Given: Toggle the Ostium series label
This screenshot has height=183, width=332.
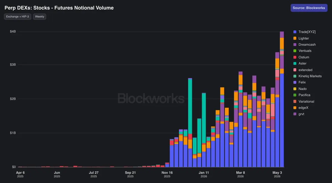Looking at the screenshot, I should (x=304, y=57).
